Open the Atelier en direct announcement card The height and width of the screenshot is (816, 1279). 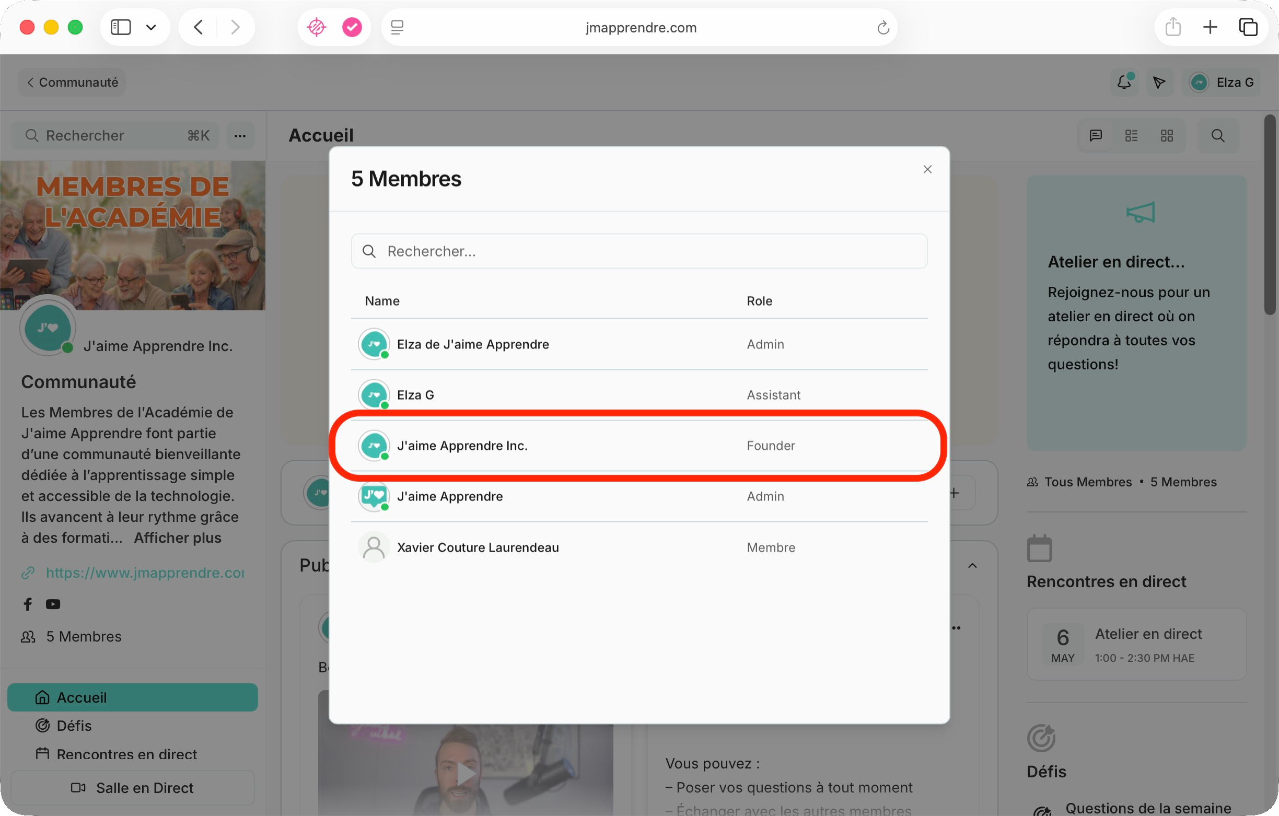tap(1137, 313)
